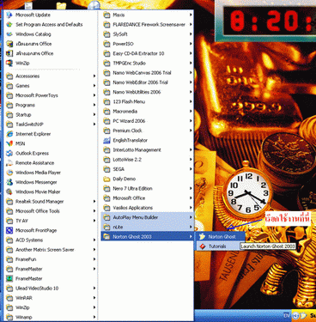Launch Outlook Express icon
This screenshot has height=322, width=316.
9,154
